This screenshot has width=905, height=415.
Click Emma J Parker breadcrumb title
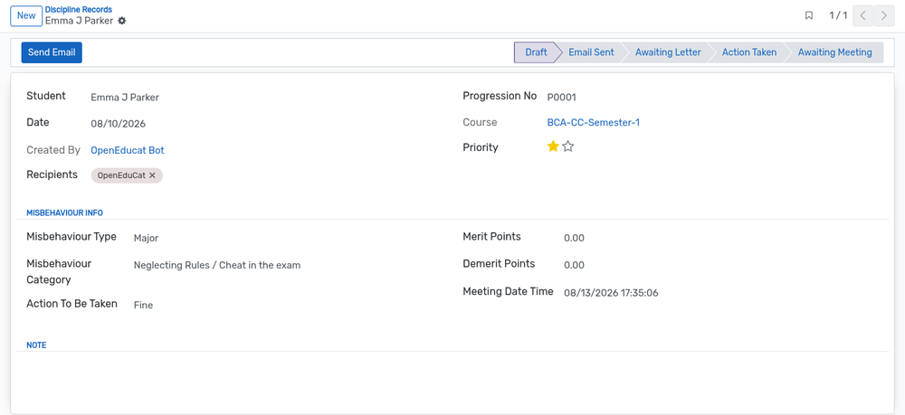79,21
